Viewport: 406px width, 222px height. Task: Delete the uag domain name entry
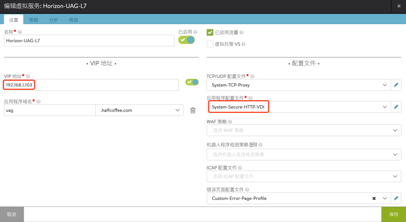click(193, 110)
